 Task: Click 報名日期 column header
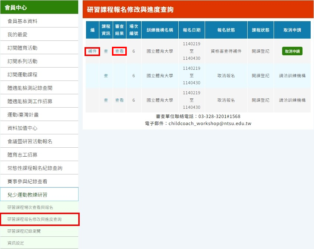[192, 30]
